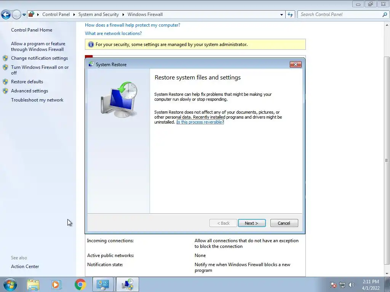Open Windows Media Player from the taskbar
The width and height of the screenshot is (390, 292).
click(56, 285)
